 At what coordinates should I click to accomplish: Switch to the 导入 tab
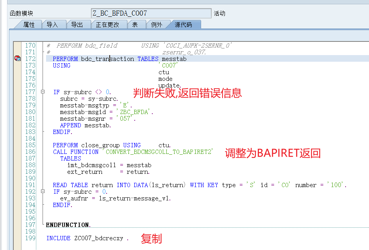click(52, 25)
